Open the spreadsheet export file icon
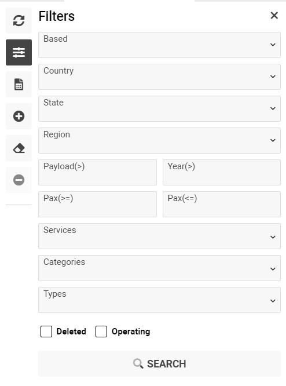Image resolution: width=286 pixels, height=386 pixels. coord(19,84)
